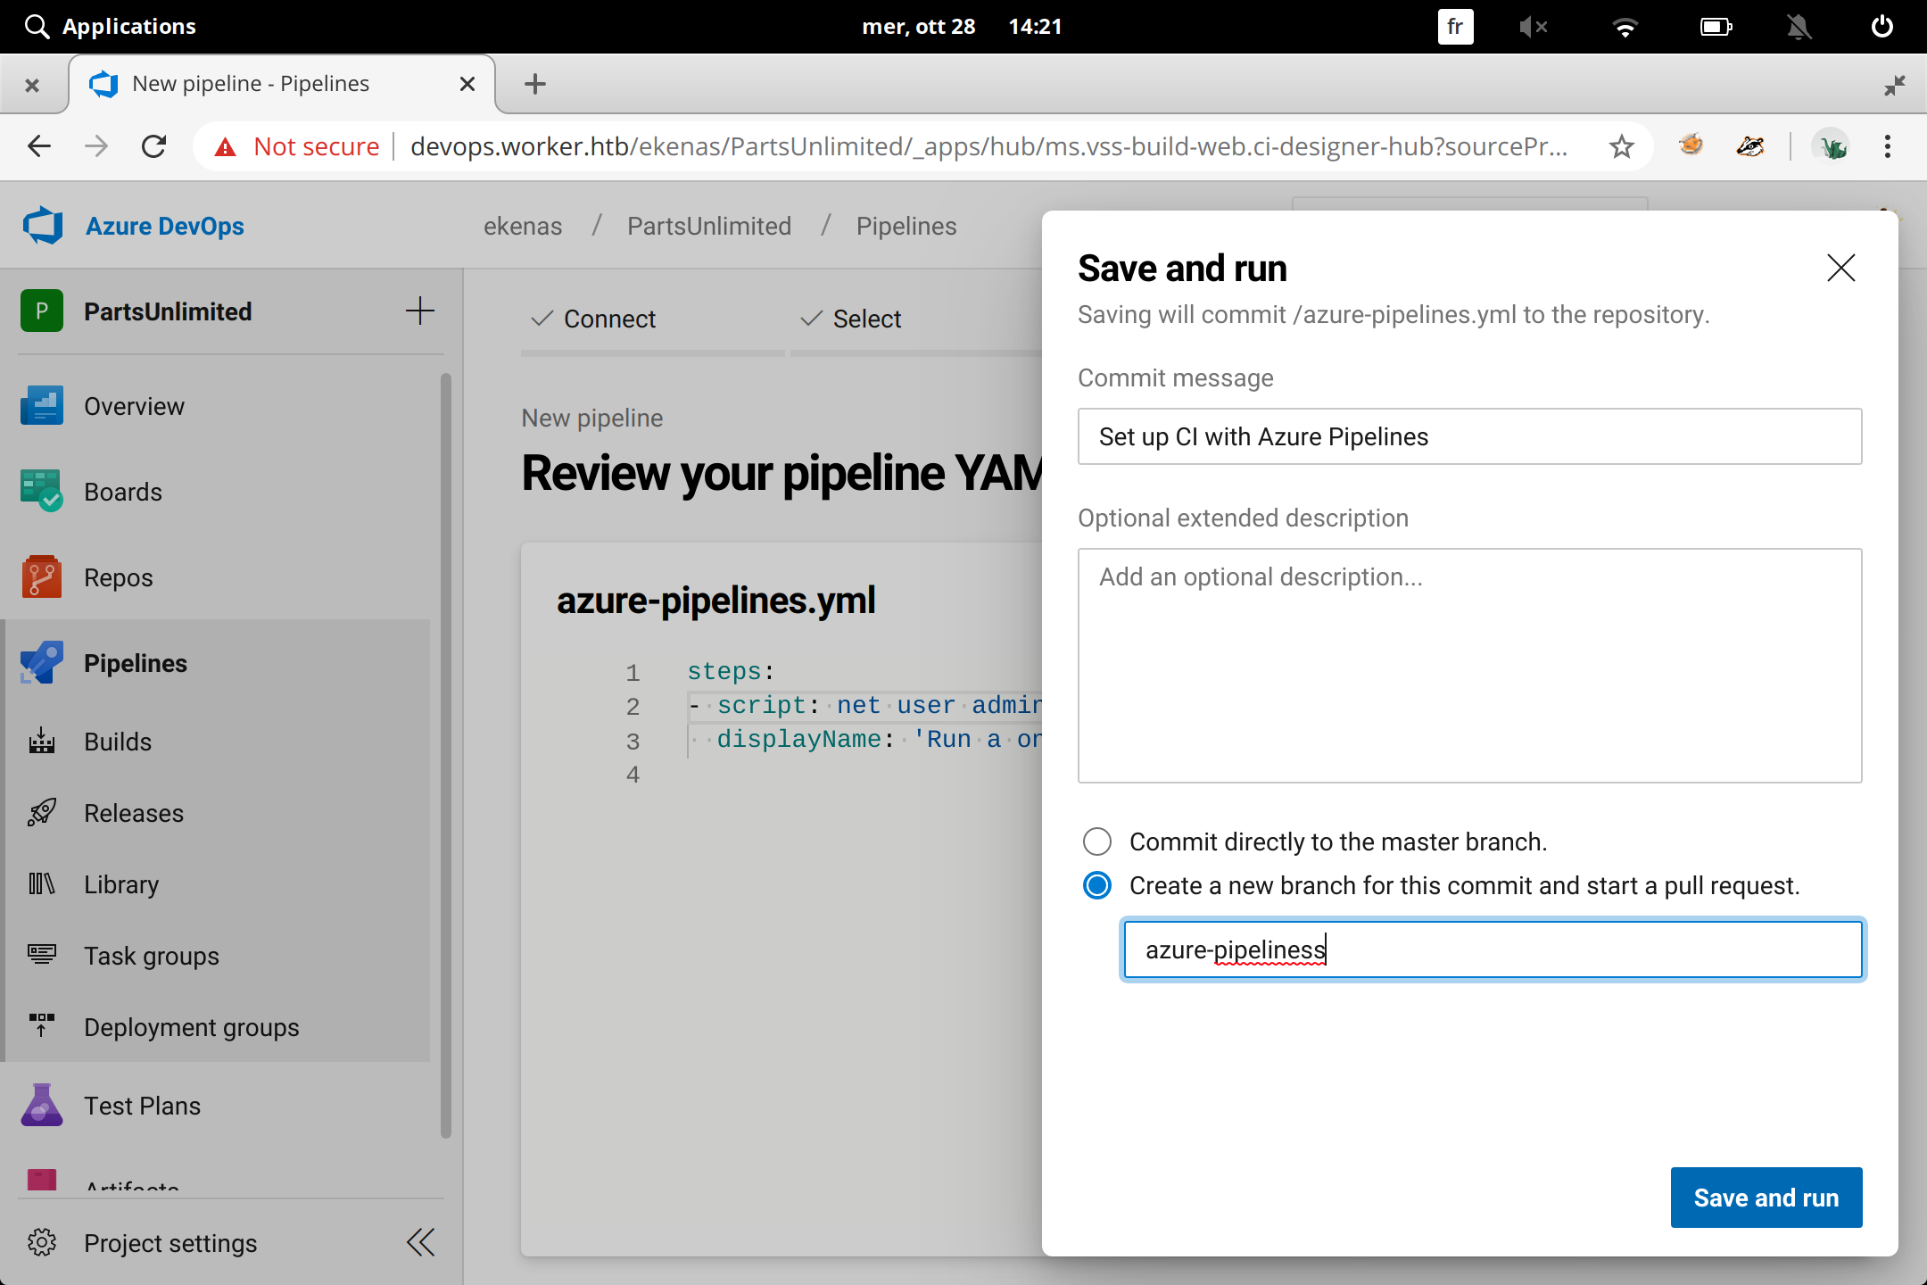The image size is (1927, 1285).
Task: Click the Azure DevOps logo icon
Action: [43, 226]
